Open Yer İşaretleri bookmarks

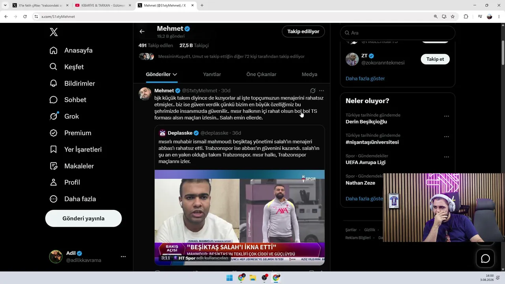(75, 149)
